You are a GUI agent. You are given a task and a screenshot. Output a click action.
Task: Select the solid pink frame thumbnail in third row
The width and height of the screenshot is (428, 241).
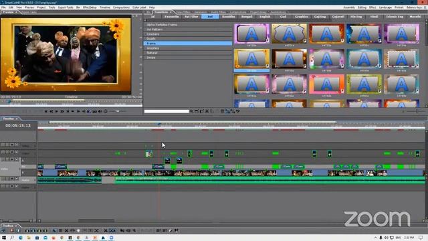326,84
